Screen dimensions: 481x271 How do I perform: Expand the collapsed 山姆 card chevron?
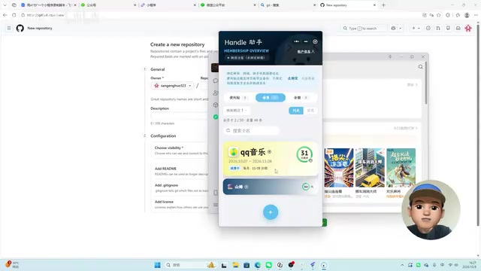coord(313,187)
